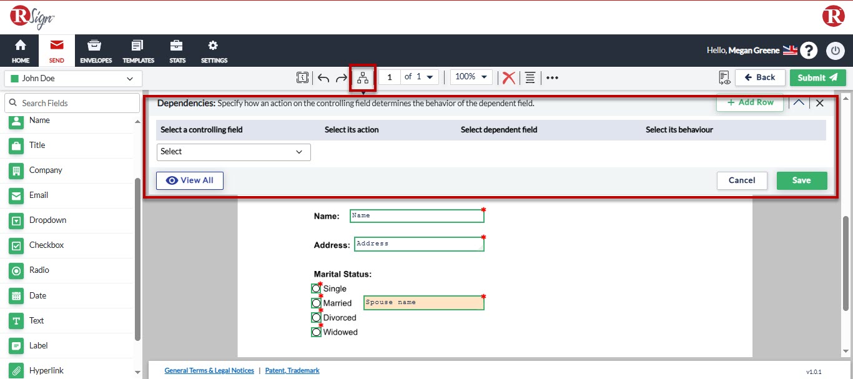This screenshot has width=853, height=379.
Task: Select the Widowed radio button
Action: [316, 332]
